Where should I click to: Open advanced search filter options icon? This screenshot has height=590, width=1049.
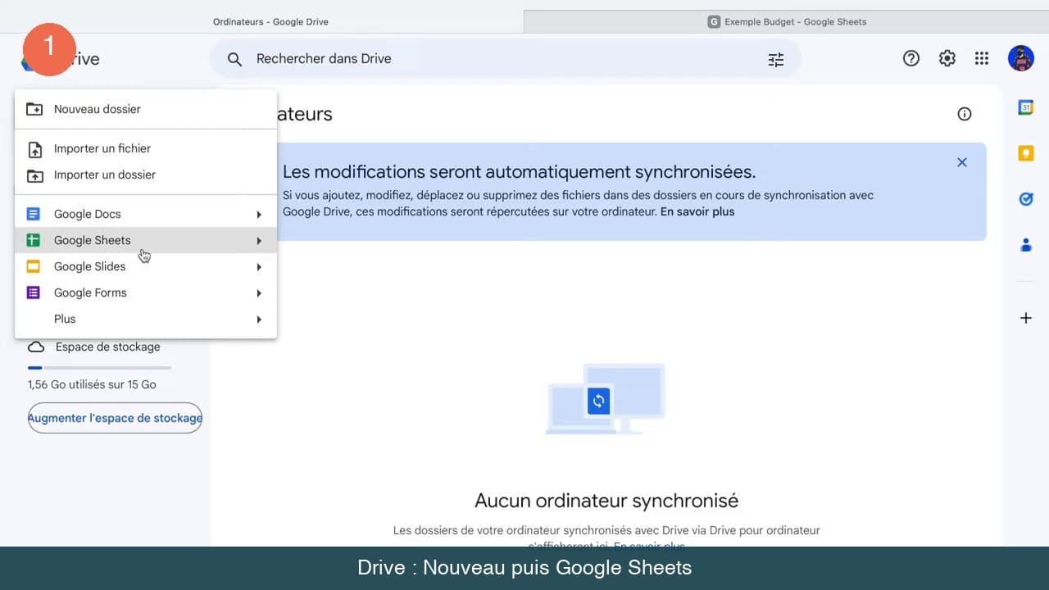coord(775,59)
